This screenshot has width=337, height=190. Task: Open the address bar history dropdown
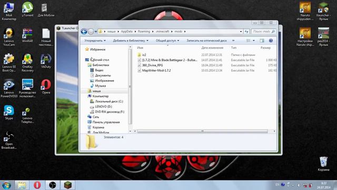241,32
